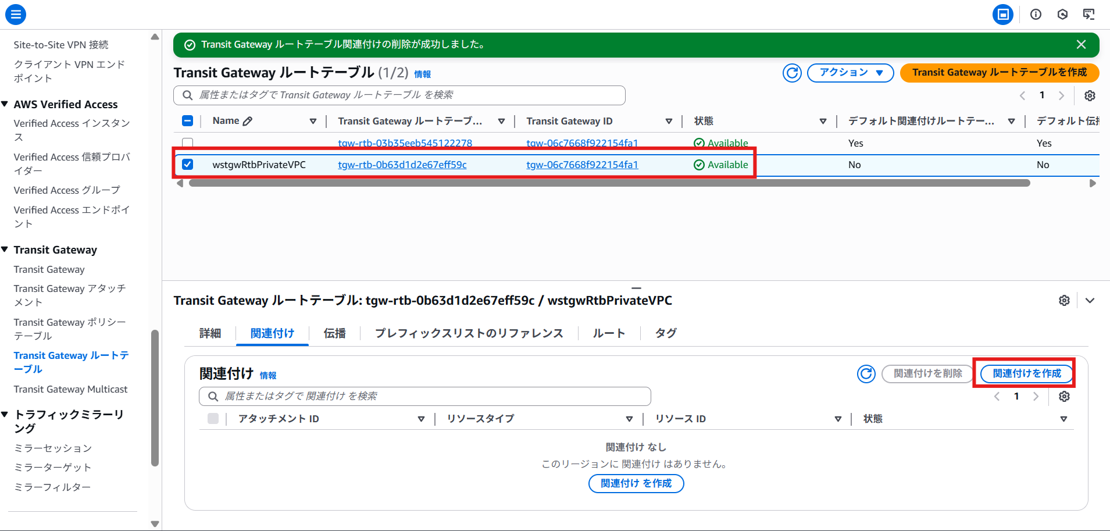
Task: Open associations table preferences gear
Action: point(1064,397)
